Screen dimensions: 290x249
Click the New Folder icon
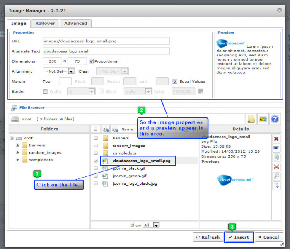click(251, 119)
